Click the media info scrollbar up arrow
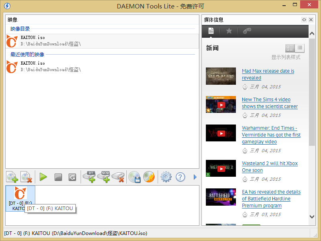321x241 pixels. click(312, 34)
